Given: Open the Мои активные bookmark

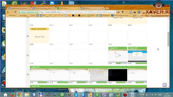Looking at the screenshot, I should tap(120, 16).
